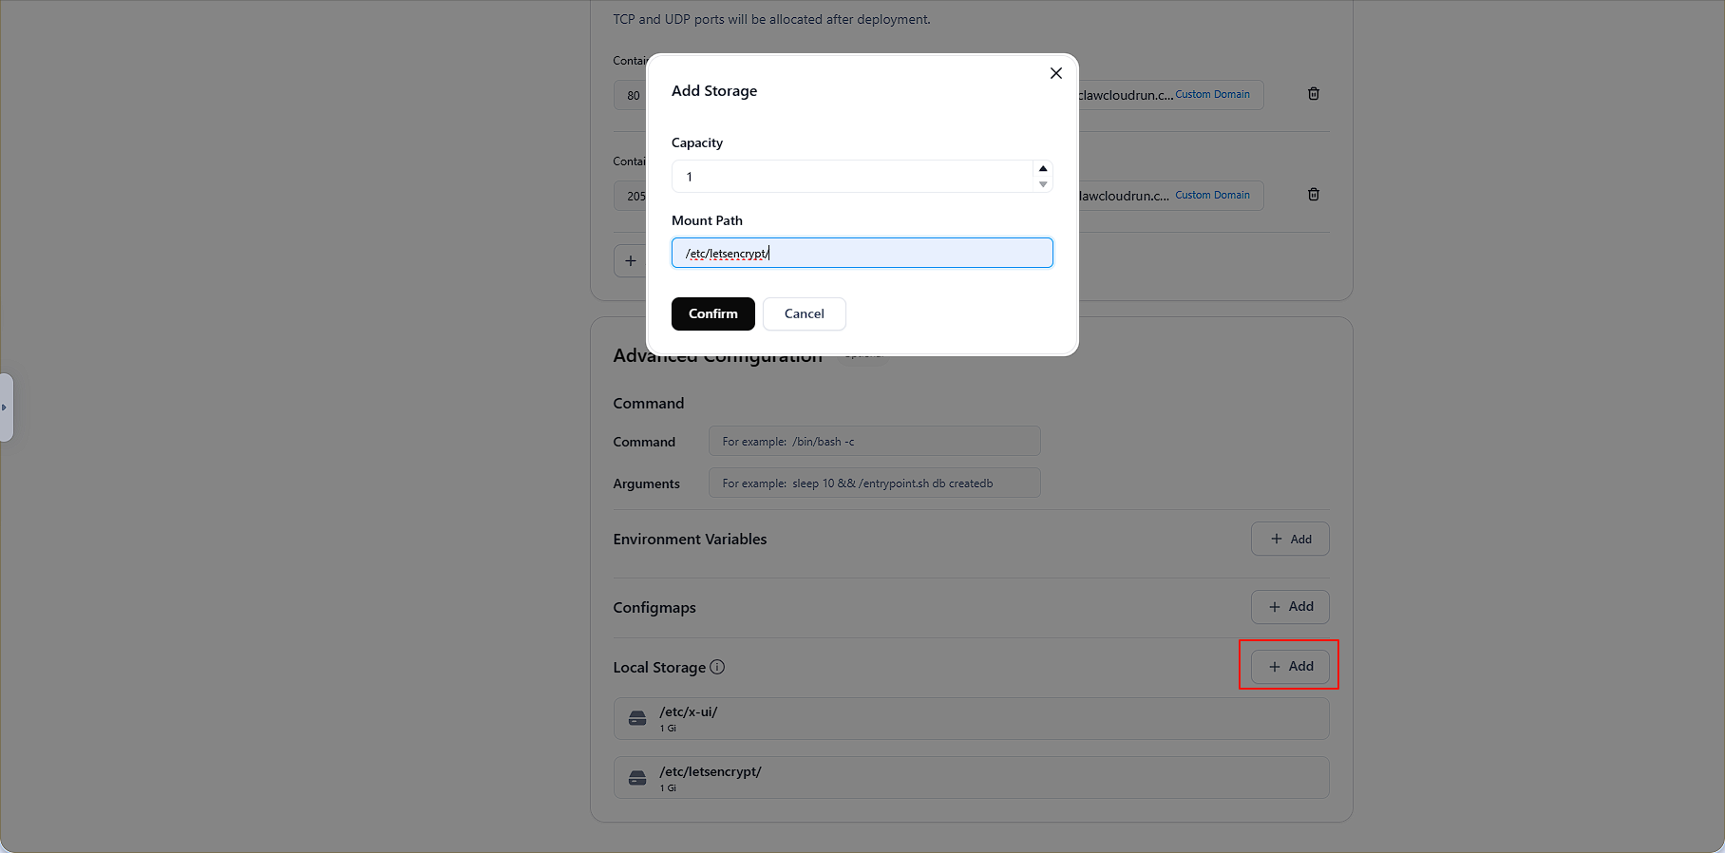Open Custom Domain link for first port
This screenshot has height=853, width=1725.
1212,95
